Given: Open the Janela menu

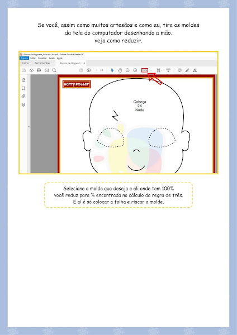Looking at the screenshot, I should point(52,58).
